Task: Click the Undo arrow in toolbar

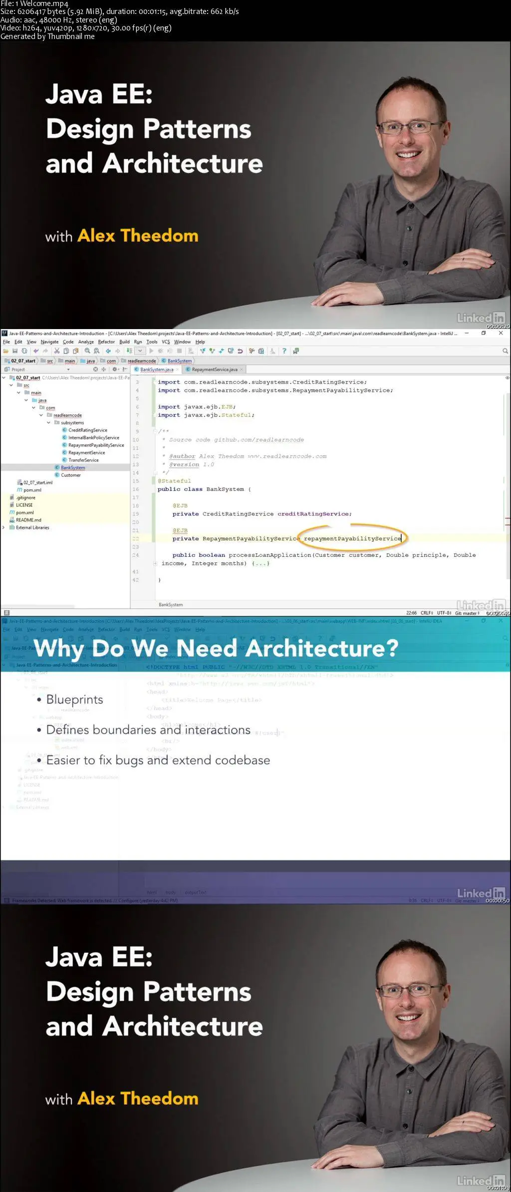Action: 36,351
